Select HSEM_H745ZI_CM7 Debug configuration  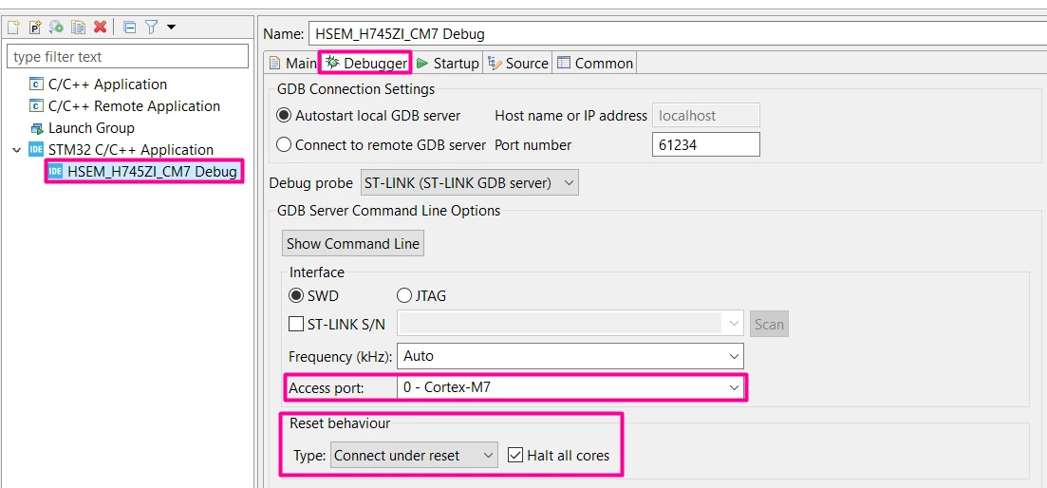point(152,172)
